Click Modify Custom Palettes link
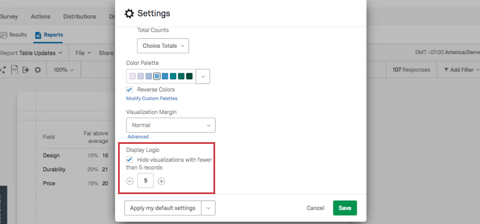This screenshot has width=480, height=224. pyautogui.click(x=152, y=99)
